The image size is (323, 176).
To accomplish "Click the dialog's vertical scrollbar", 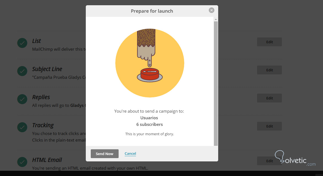I will click(216, 83).
